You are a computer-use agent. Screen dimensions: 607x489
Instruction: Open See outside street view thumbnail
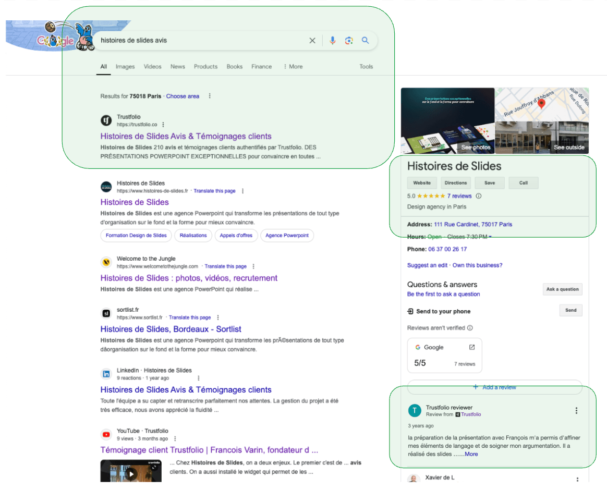[542, 137]
